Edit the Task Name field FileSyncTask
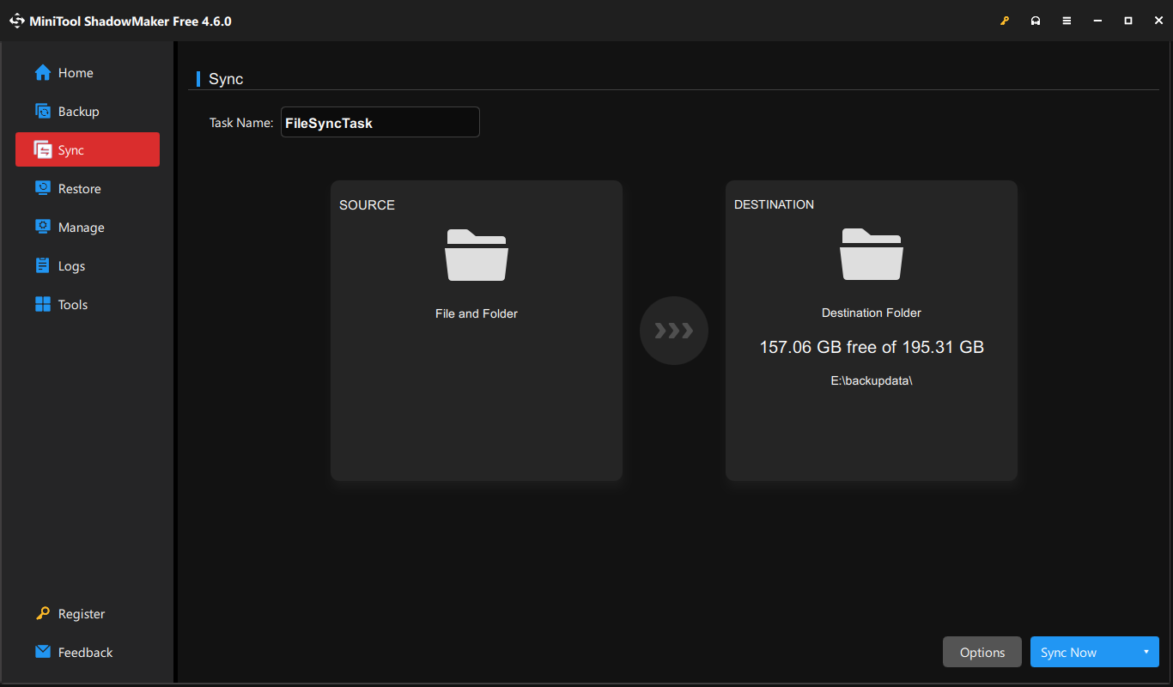Screen dimensions: 1173x687 [x=380, y=122]
